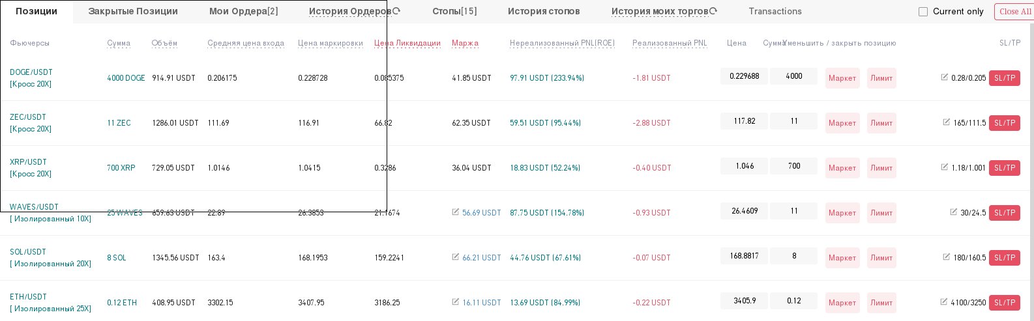1034x321 pixels.
Task: Edit SL/TP pencil icon for DOGE/USDT row
Action: tap(945, 77)
